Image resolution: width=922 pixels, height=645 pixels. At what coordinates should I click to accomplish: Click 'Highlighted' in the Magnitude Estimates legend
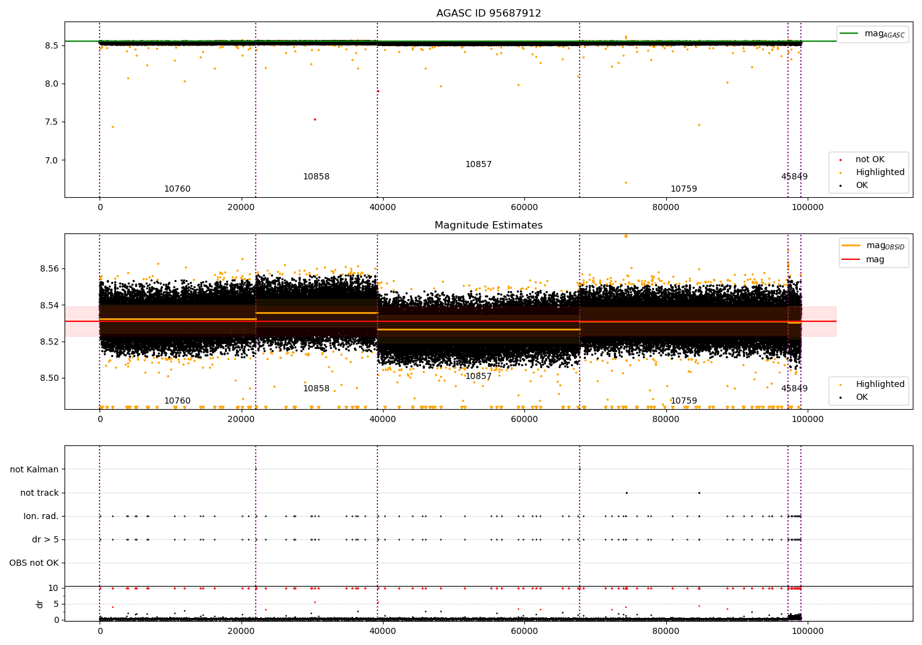coord(880,385)
